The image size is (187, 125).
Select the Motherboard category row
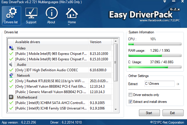[x=60, y=97]
